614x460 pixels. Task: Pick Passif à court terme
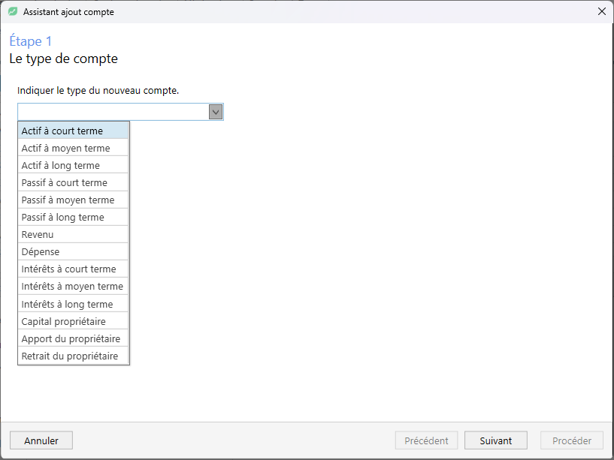click(73, 182)
